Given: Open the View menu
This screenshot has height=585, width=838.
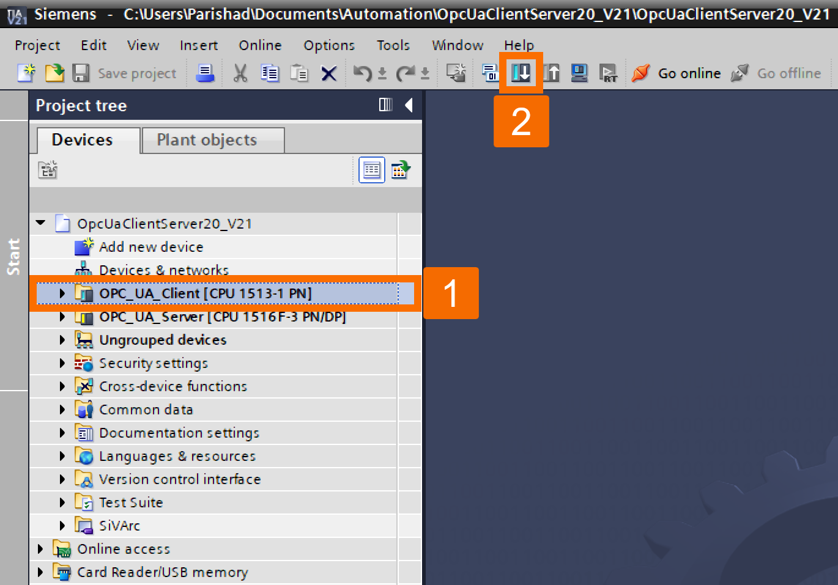Looking at the screenshot, I should pos(143,45).
